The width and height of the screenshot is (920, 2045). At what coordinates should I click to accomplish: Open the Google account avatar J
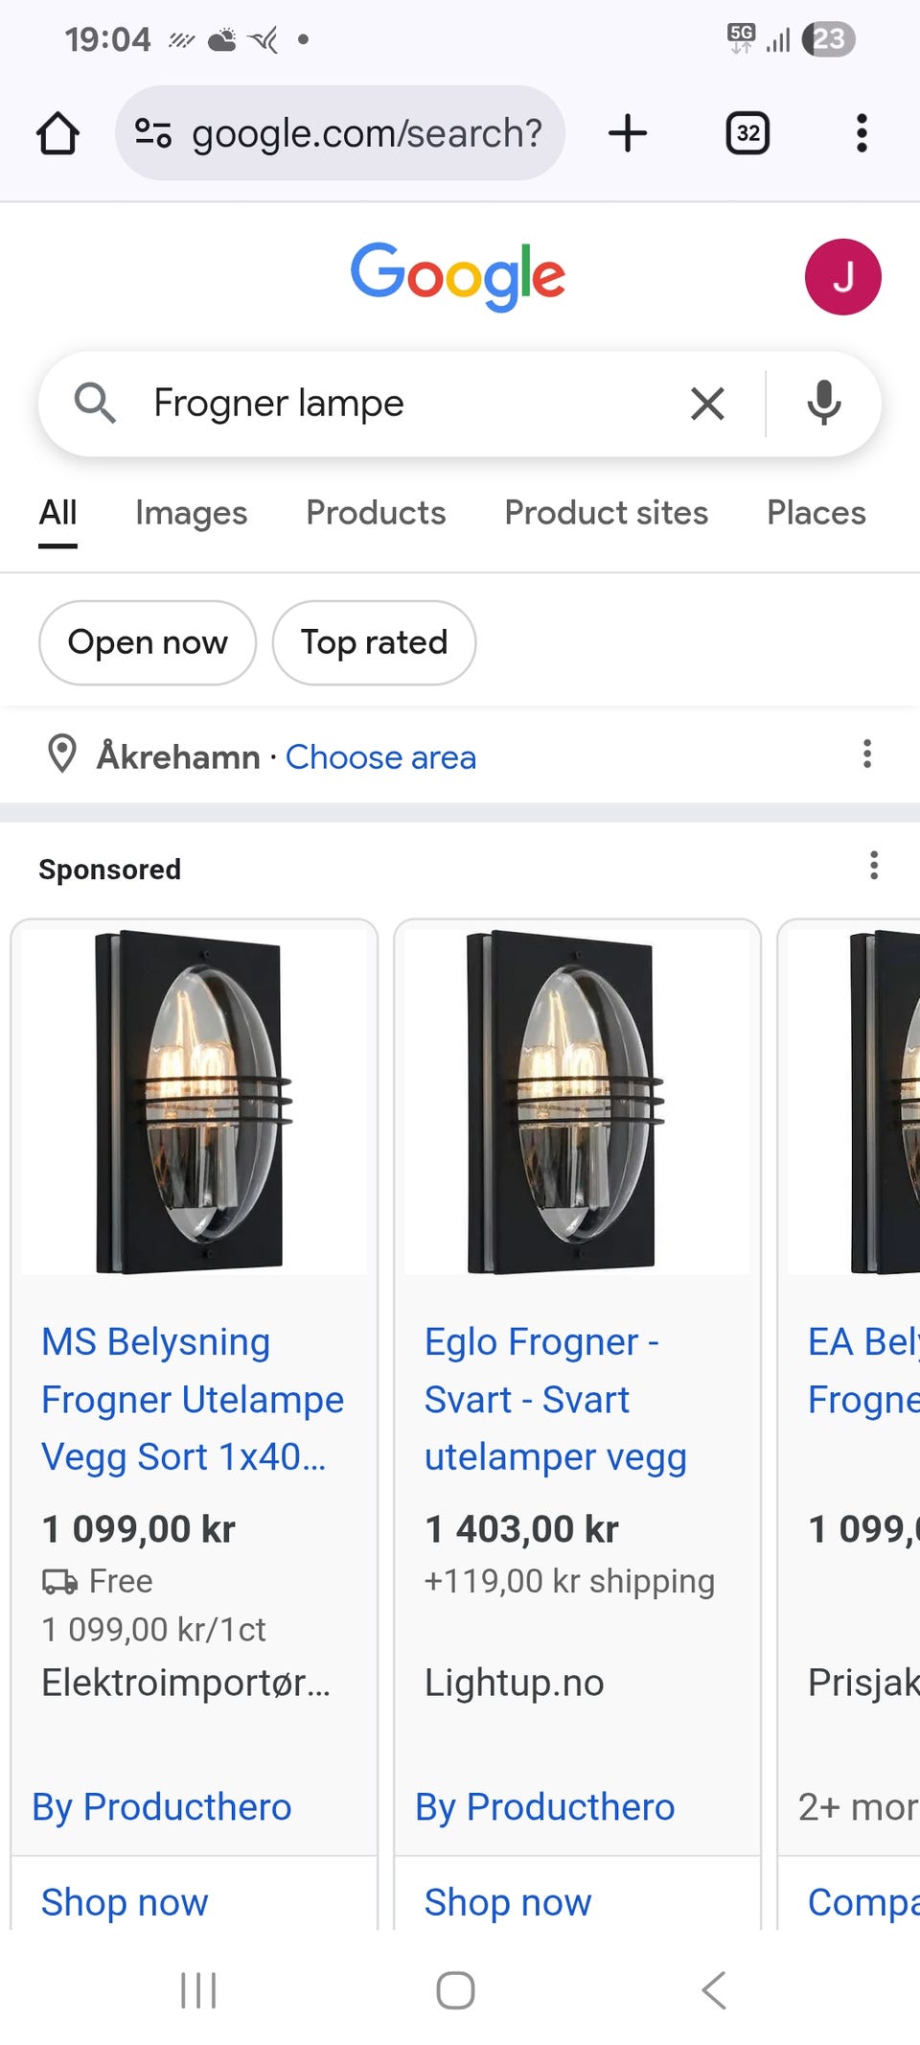842,277
